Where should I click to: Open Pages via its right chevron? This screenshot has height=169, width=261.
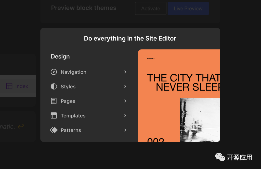(x=125, y=101)
